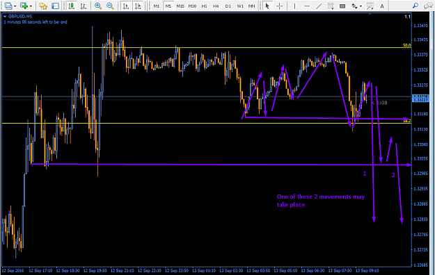435x275 pixels.
Task: Open the arrows objects tool
Action: (x=354, y=6)
